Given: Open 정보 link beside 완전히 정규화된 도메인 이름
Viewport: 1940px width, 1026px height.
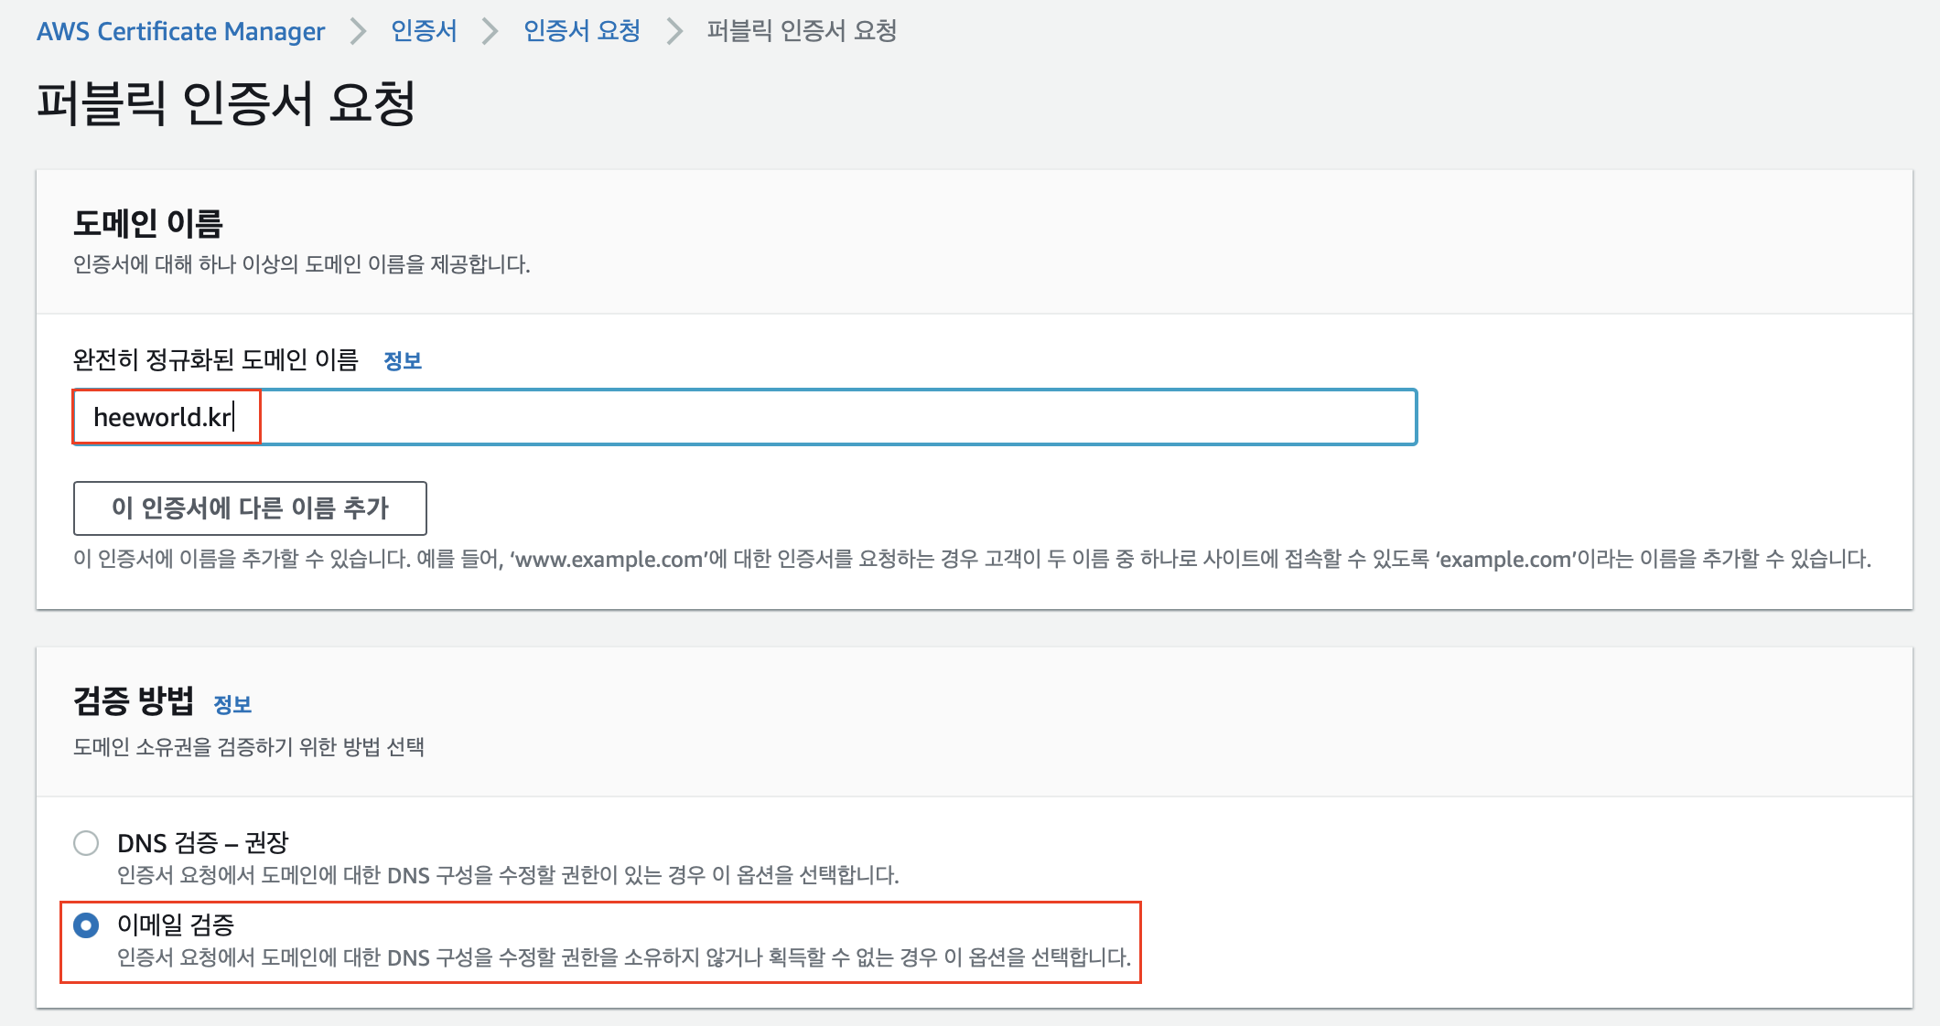Looking at the screenshot, I should pyautogui.click(x=403, y=361).
